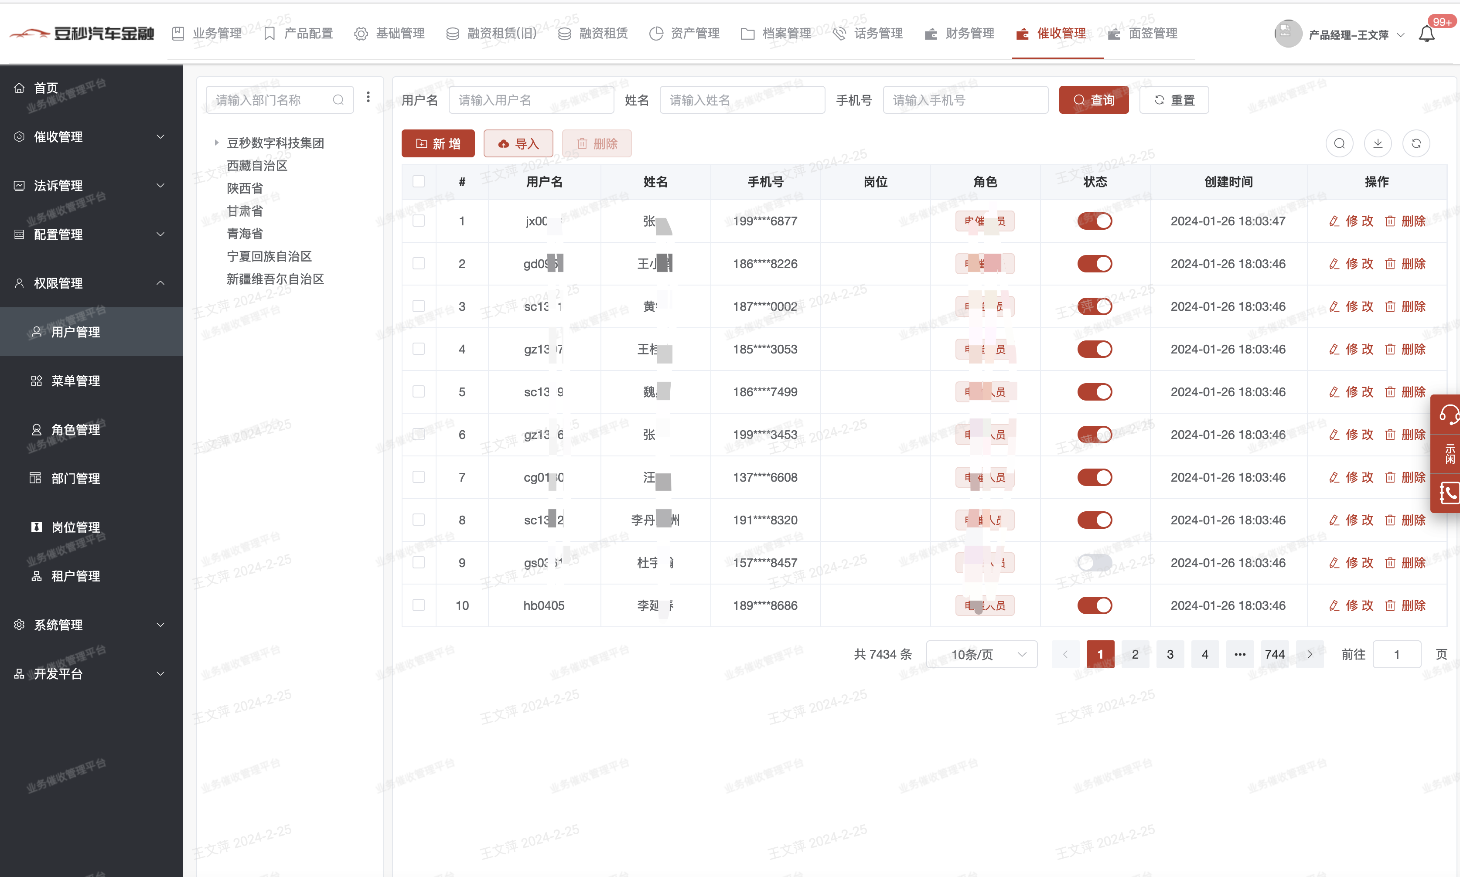Click the 新增 add button
Screen dimensions: 1460x877
pos(437,143)
